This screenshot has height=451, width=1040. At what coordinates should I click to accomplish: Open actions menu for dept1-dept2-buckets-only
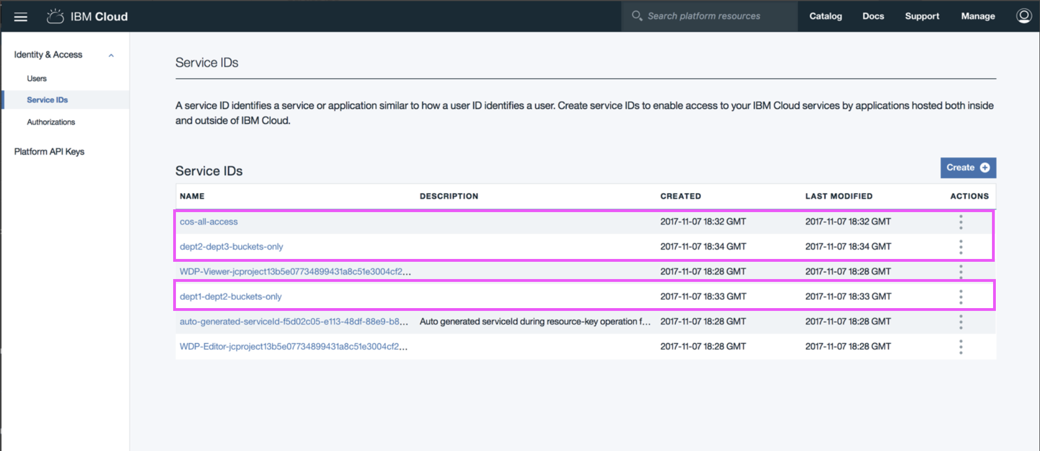961,296
